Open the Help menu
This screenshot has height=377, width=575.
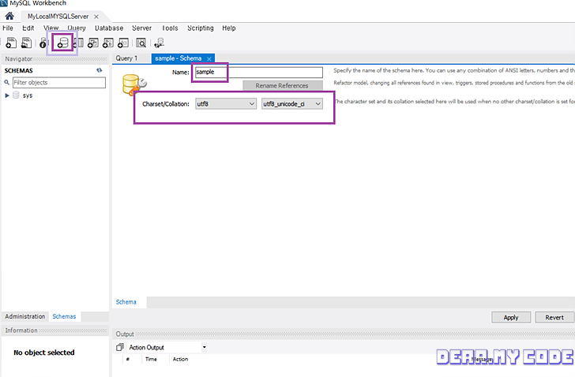(229, 28)
